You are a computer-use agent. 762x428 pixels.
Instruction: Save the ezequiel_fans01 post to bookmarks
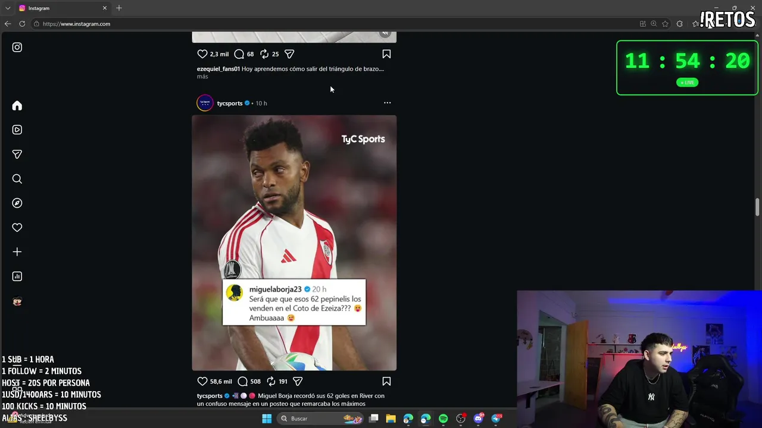click(386, 53)
